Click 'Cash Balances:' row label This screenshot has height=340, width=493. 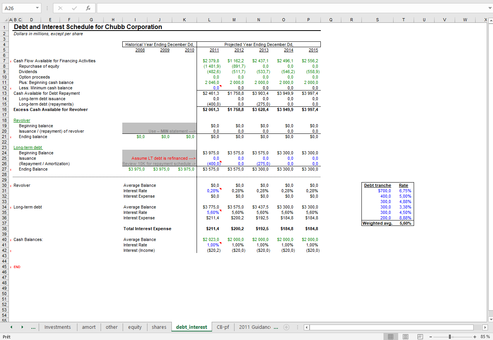pyautogui.click(x=28, y=239)
